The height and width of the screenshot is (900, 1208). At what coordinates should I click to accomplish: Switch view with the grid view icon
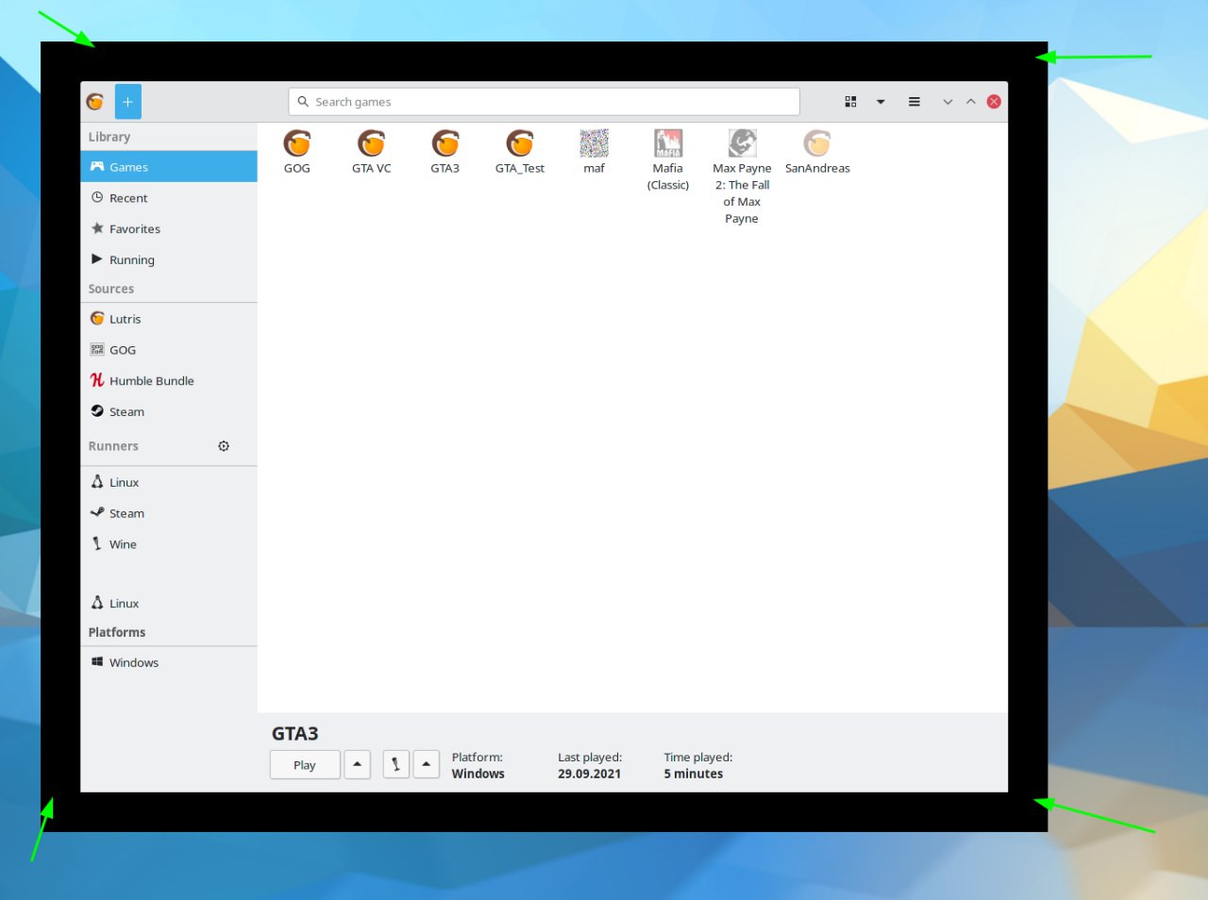[850, 102]
